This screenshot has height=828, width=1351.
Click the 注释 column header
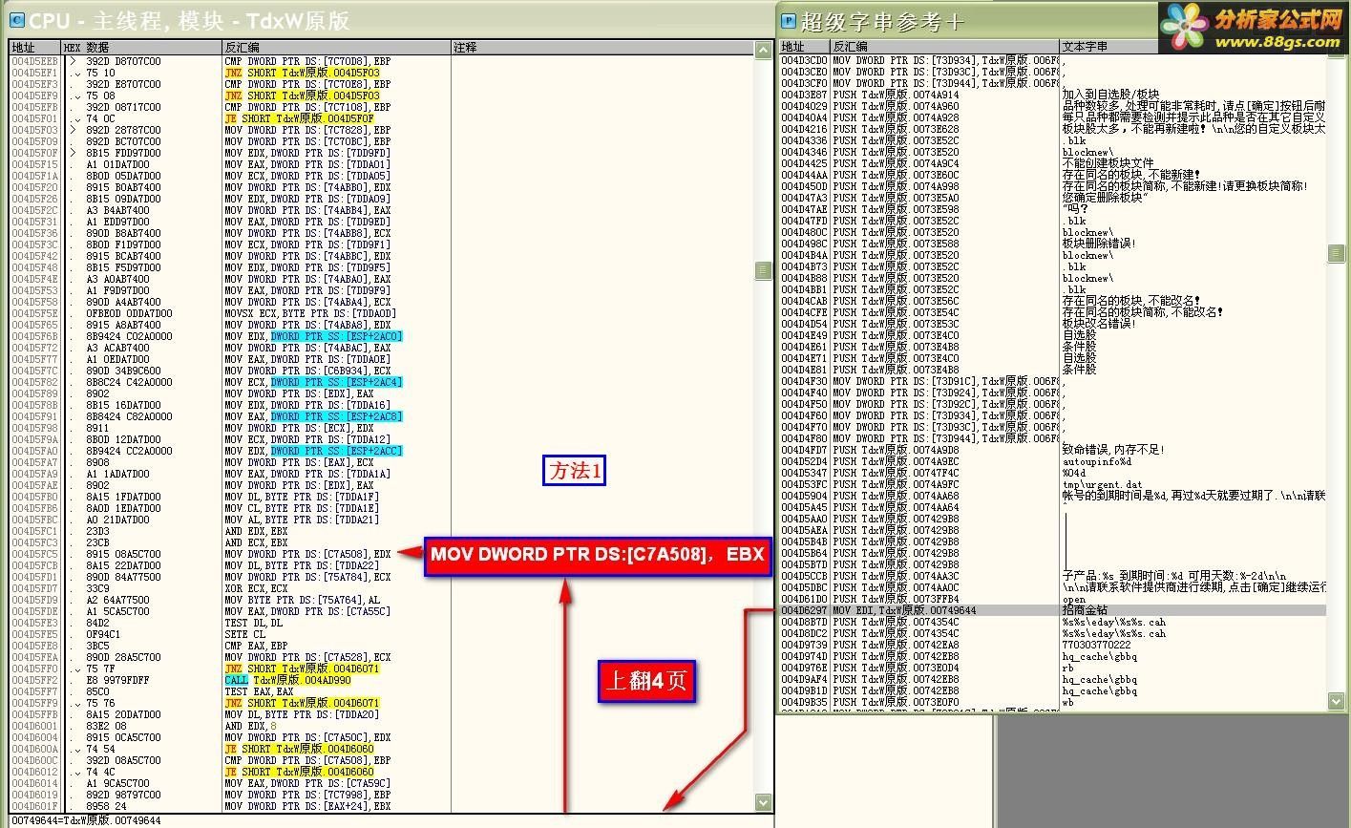(602, 47)
